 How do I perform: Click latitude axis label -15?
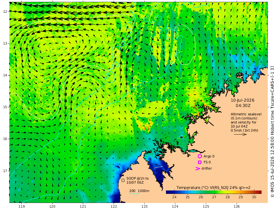(5, 107)
